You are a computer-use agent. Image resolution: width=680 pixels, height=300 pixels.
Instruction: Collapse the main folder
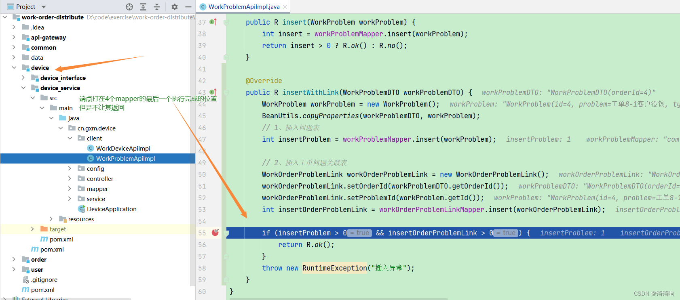tap(42, 108)
